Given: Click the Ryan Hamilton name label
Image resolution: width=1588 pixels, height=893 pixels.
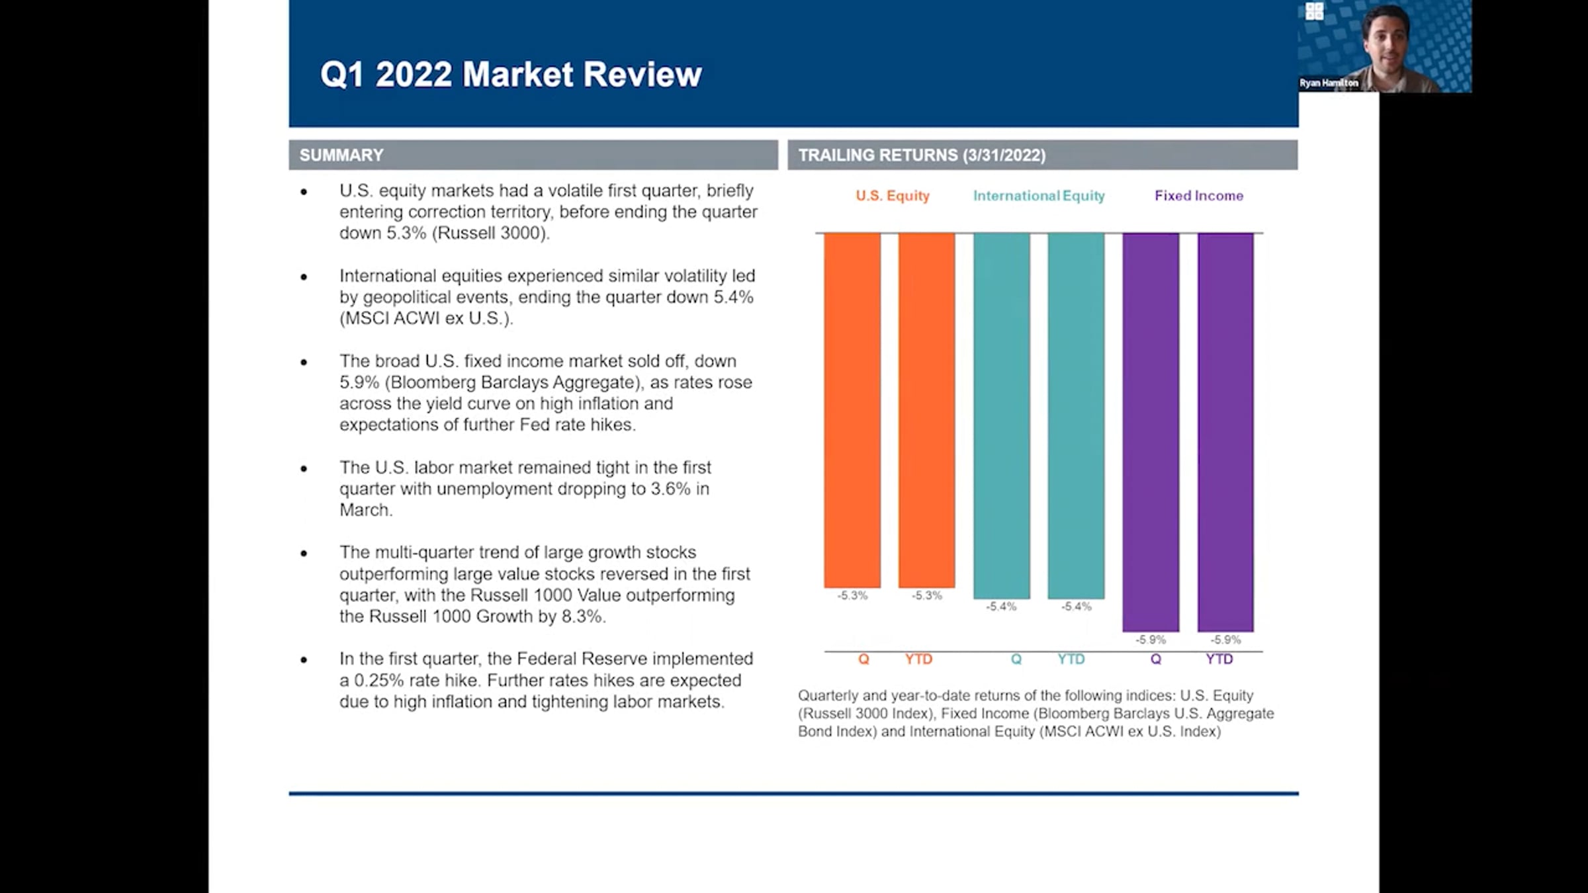Looking at the screenshot, I should [x=1328, y=83].
